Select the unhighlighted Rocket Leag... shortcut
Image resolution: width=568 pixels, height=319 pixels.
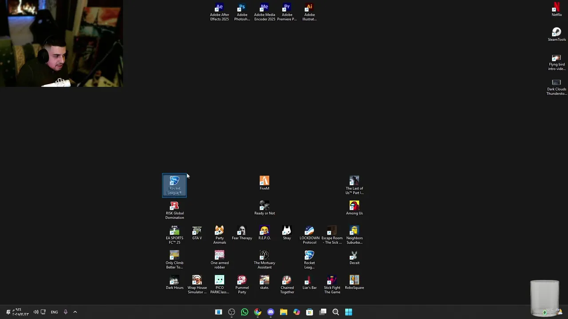coord(309,260)
